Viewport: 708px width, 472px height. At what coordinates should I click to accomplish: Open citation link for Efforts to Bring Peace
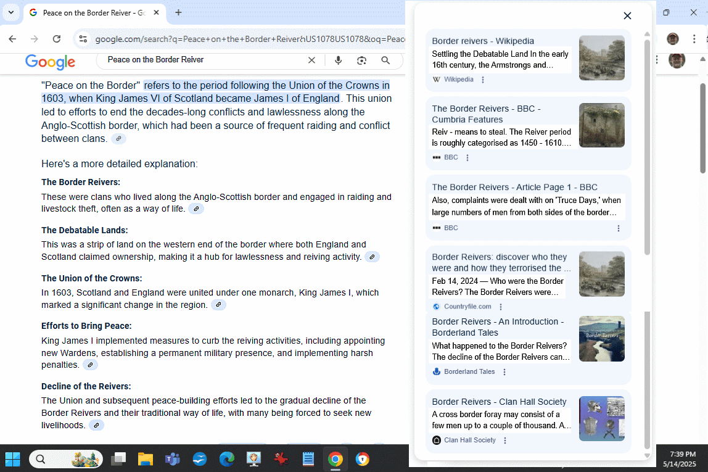90,365
